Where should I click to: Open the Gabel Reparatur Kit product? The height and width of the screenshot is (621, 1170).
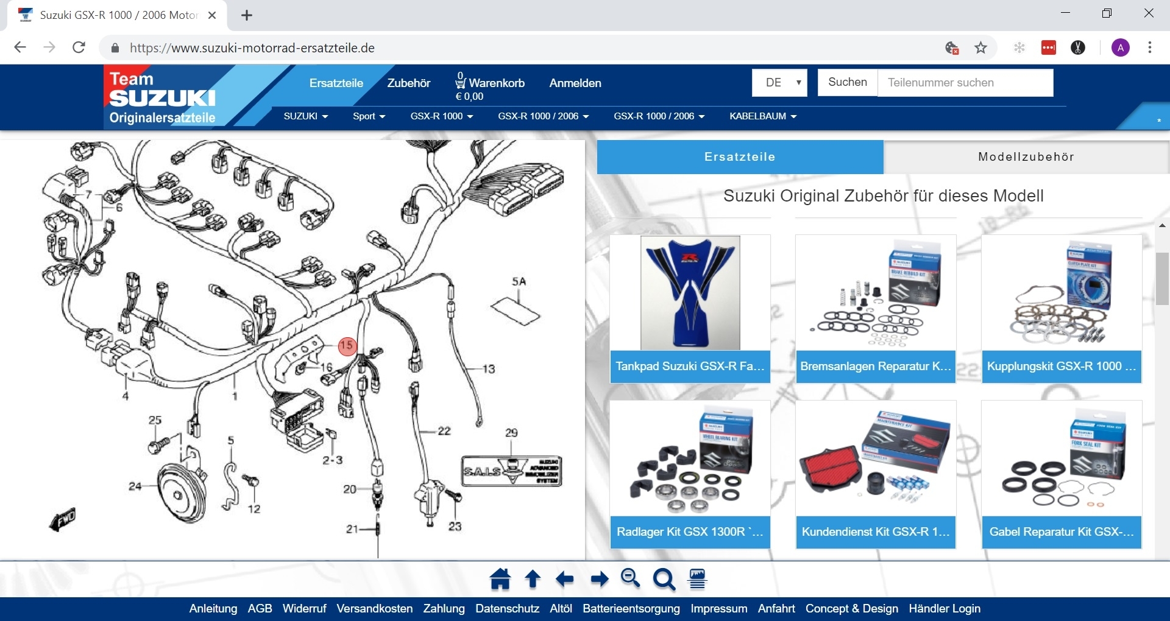(x=1062, y=474)
